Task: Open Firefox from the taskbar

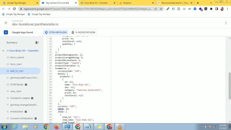Action: [57, 127]
